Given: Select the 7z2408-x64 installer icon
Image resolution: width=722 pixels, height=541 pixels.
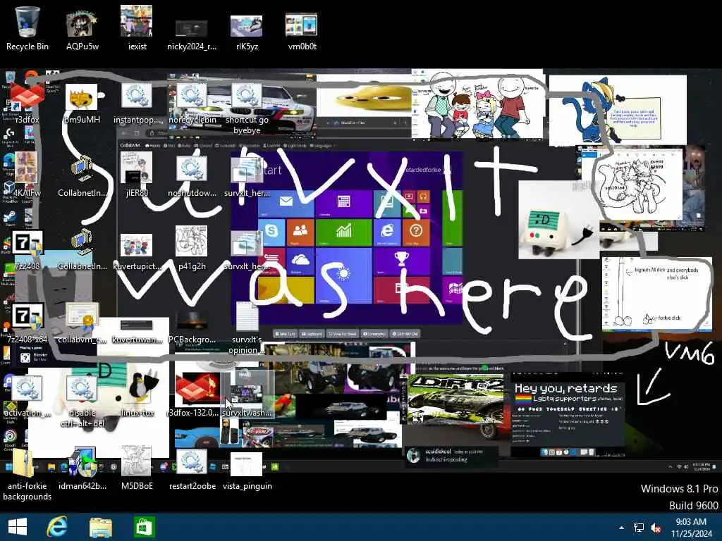Looking at the screenshot, I should pos(27,322).
